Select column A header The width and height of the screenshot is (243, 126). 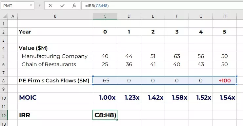click(x=13, y=16)
